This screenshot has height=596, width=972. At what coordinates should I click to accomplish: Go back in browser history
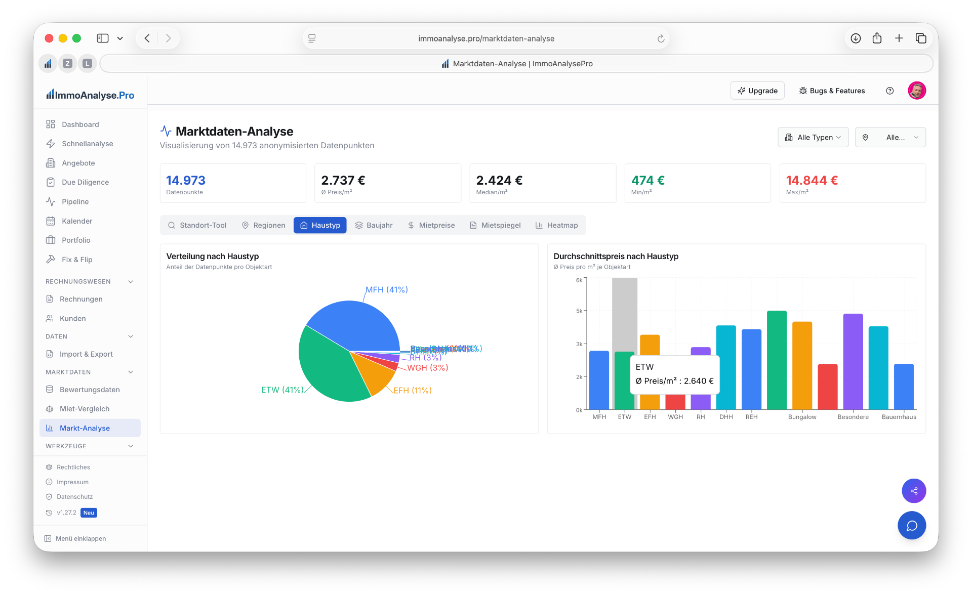coord(147,38)
